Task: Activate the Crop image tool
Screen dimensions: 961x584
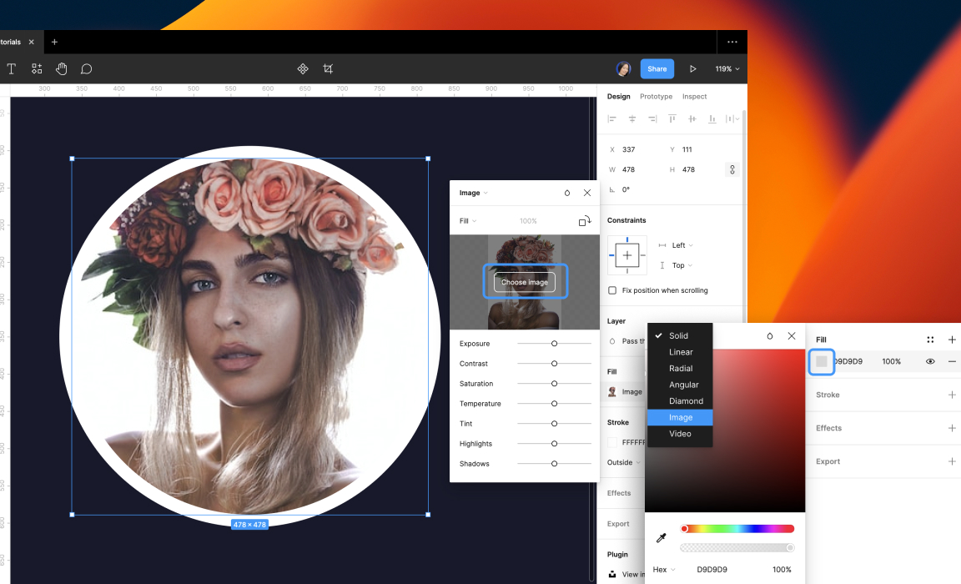Action: pyautogui.click(x=328, y=68)
